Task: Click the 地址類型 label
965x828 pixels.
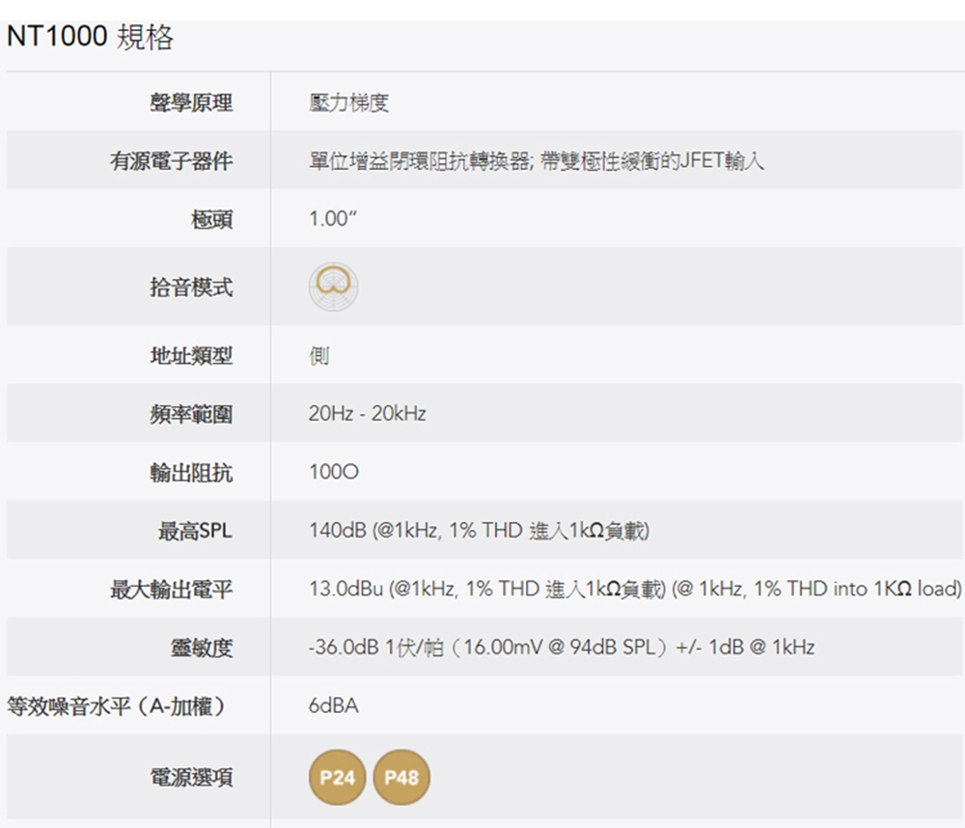Action: point(191,355)
